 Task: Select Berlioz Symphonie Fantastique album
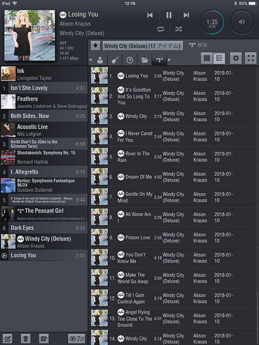click(44, 185)
